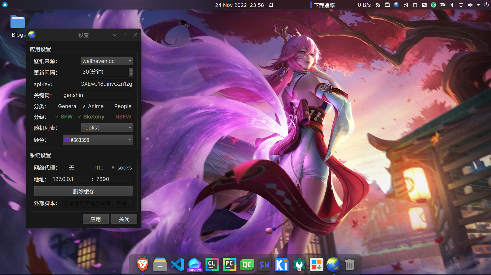Screen dimensions: 491x275
Task: Toggle the Anime category checkbox
Action: 84,106
